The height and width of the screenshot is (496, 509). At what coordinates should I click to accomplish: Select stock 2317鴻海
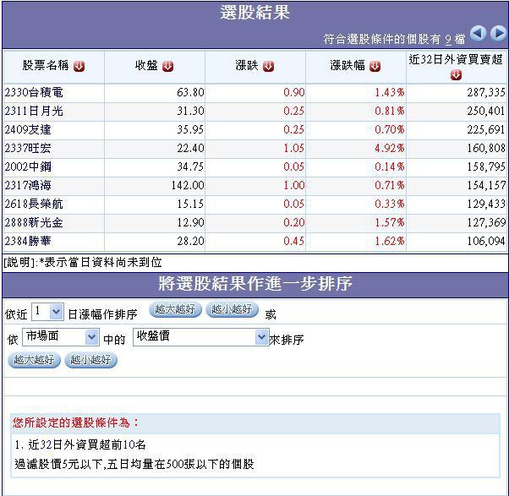[x=28, y=185]
